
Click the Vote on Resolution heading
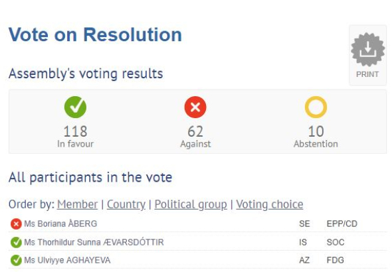coord(95,34)
